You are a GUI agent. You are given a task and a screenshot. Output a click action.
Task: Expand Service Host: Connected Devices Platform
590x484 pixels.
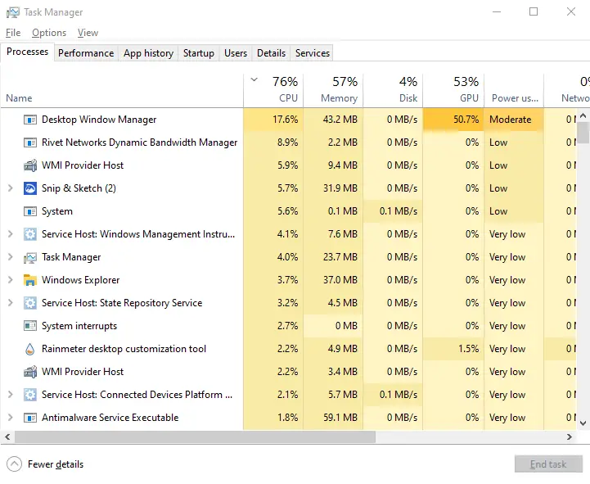[x=11, y=395]
